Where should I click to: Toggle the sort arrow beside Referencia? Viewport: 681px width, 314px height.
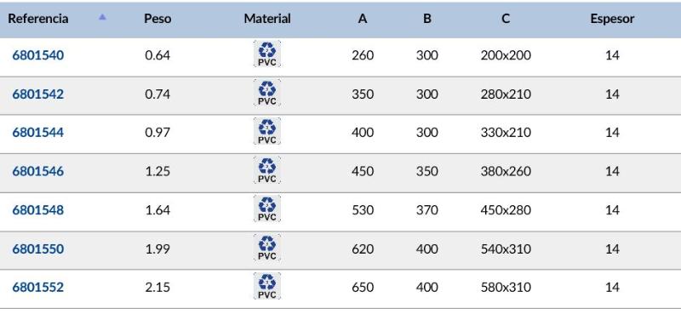[102, 17]
